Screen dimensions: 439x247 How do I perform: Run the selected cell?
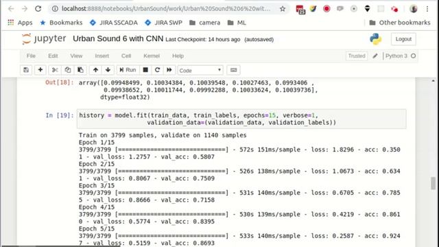[128, 70]
